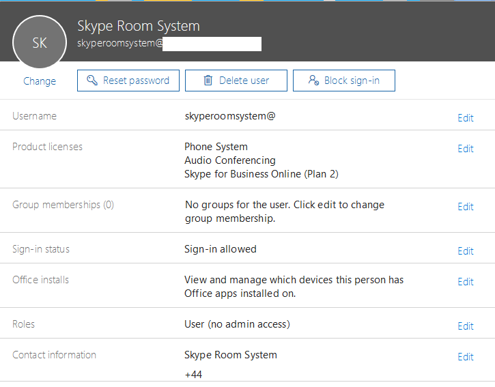Edit the Sign-in status row
The width and height of the screenshot is (495, 387).
click(x=466, y=251)
